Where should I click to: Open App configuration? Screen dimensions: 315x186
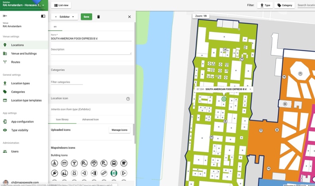24,122
